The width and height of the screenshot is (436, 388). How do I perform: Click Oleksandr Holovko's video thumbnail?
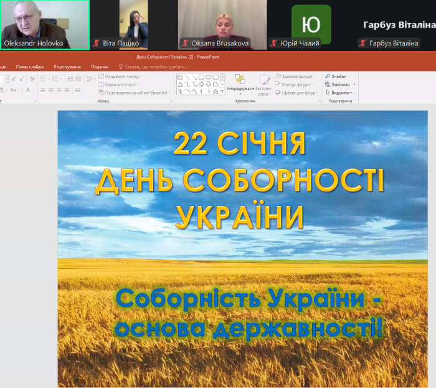(x=44, y=24)
